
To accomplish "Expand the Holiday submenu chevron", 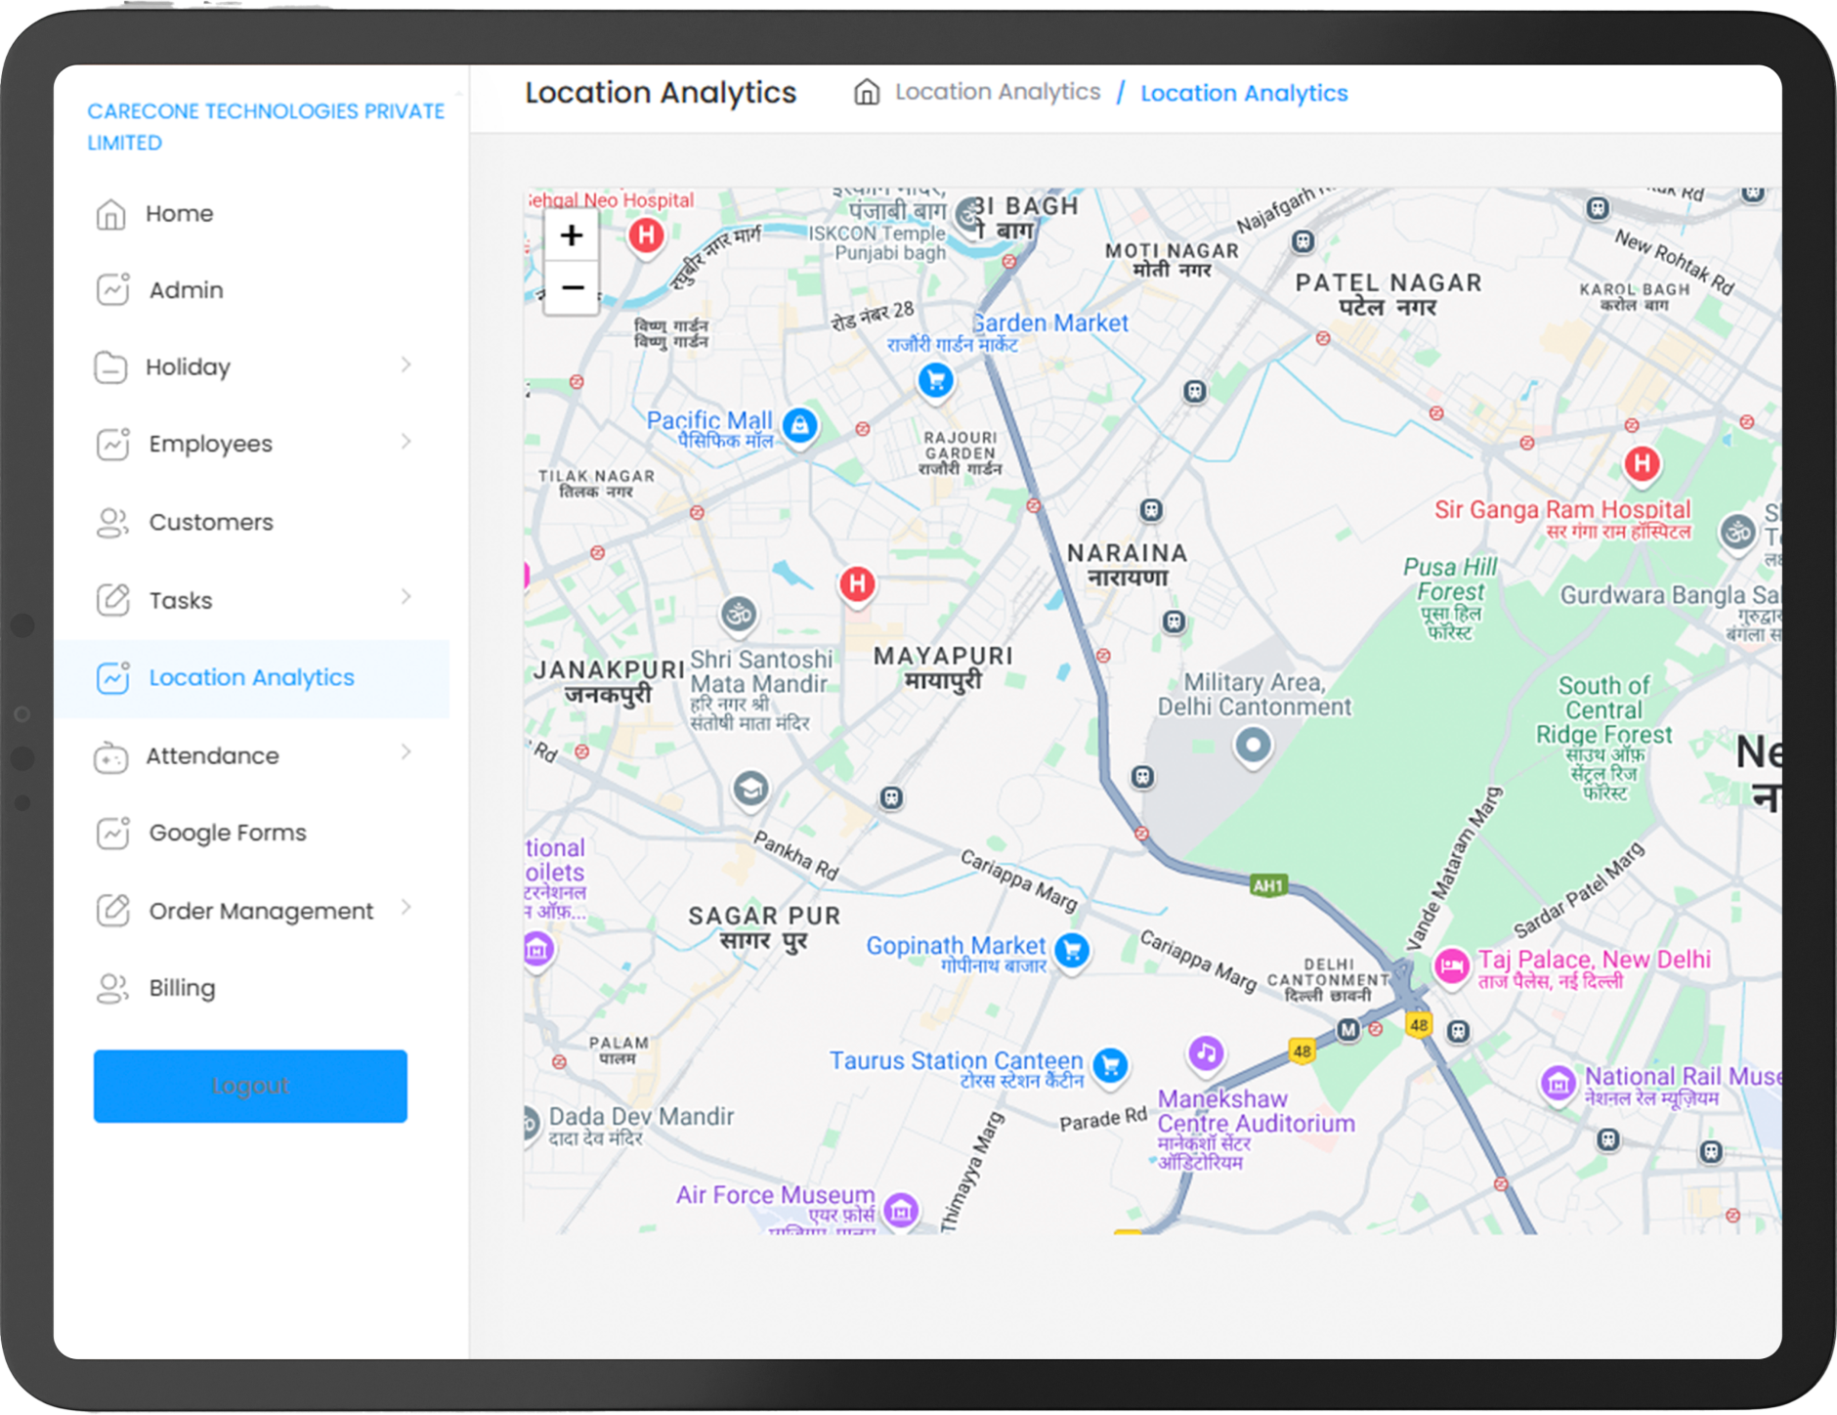I will pyautogui.click(x=406, y=365).
